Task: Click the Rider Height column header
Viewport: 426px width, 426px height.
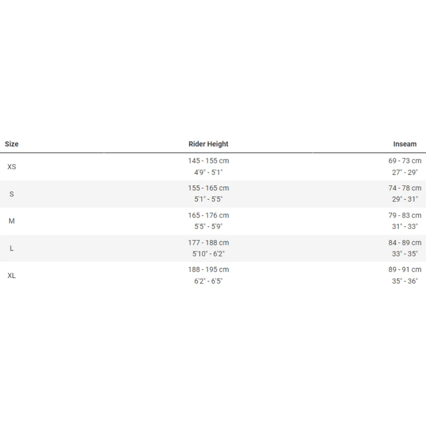Action: 208,144
